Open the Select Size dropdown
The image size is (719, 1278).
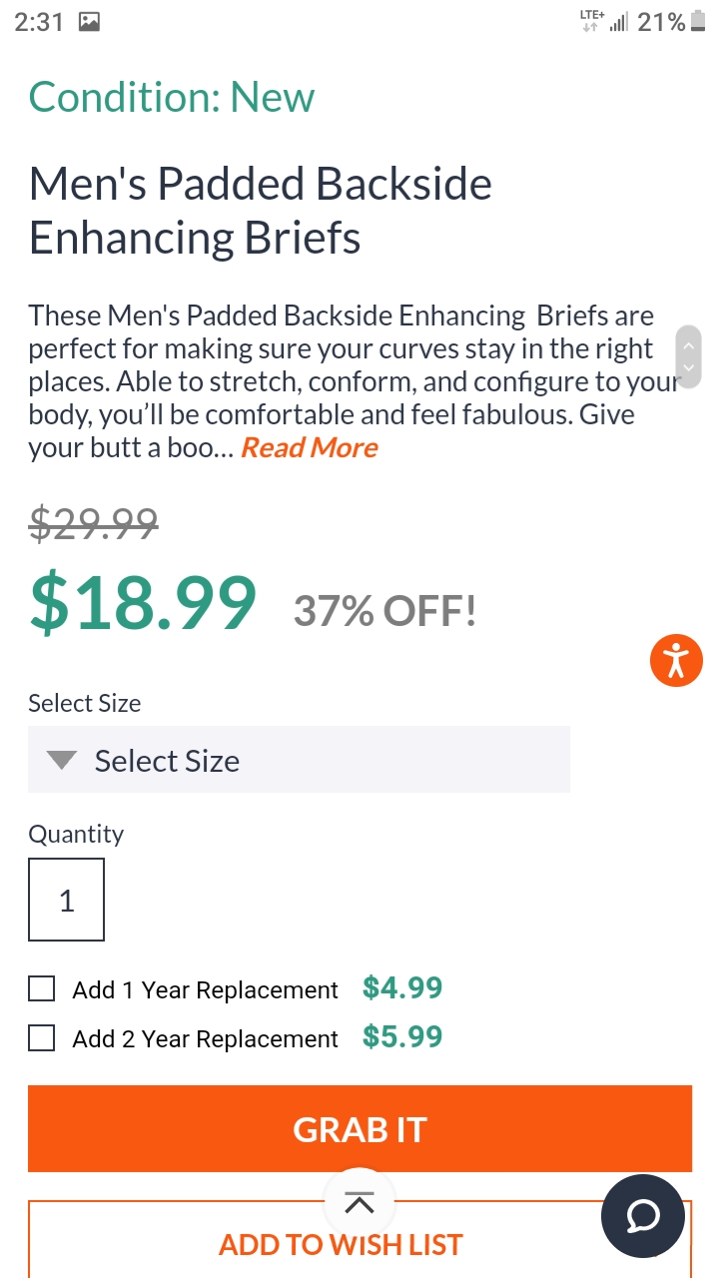(300, 761)
